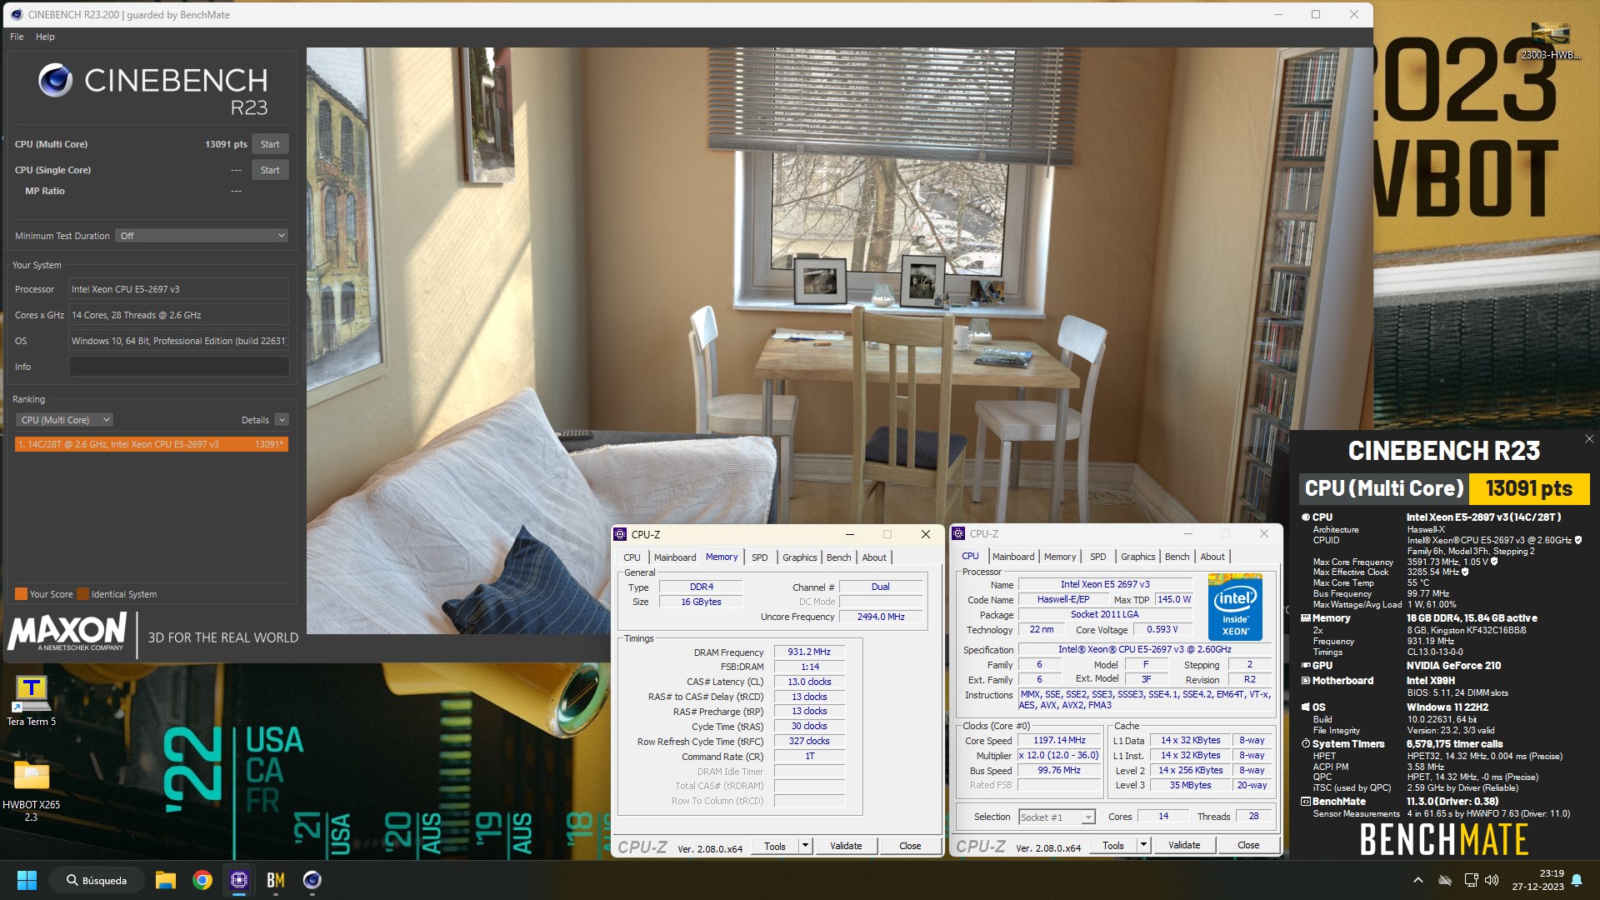Click Close button in right CPU-Z window
This screenshot has height=900, width=1600.
[1248, 845]
